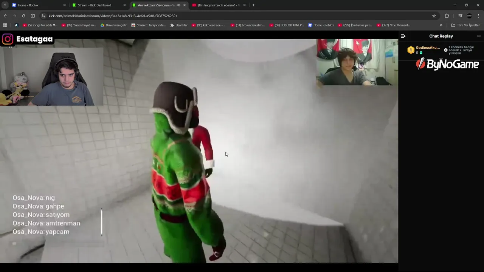Open the browser profile avatar
484x272 pixels.
tap(470, 16)
